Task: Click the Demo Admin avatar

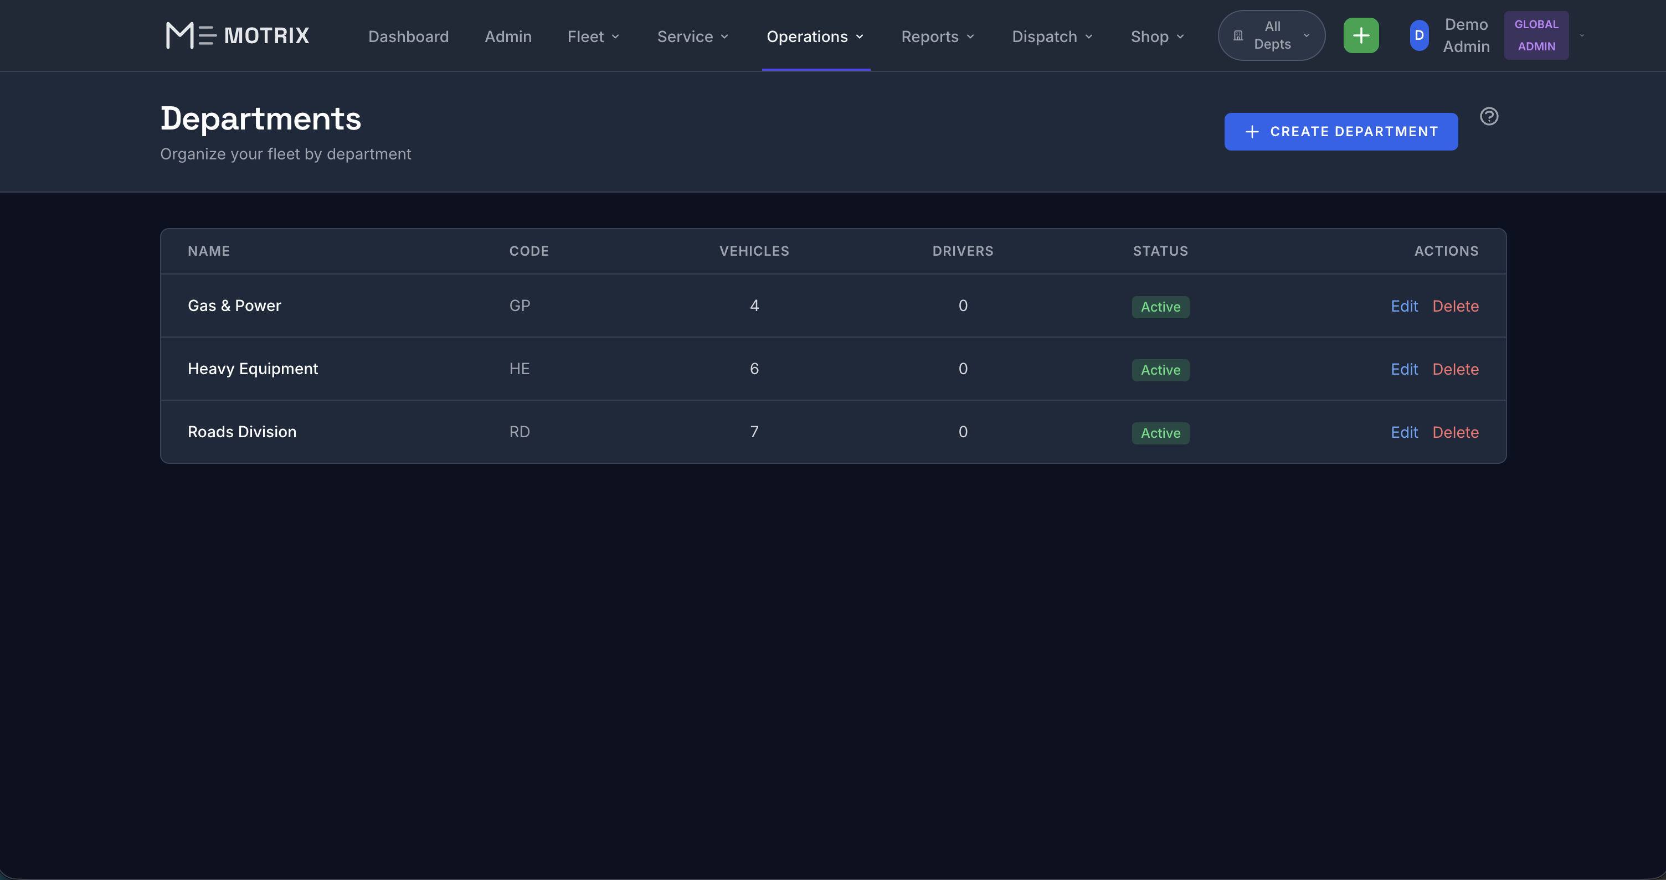Action: pyautogui.click(x=1418, y=35)
